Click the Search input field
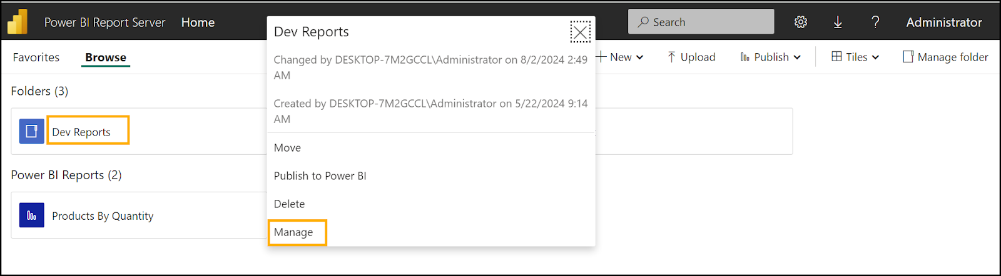 coord(701,22)
